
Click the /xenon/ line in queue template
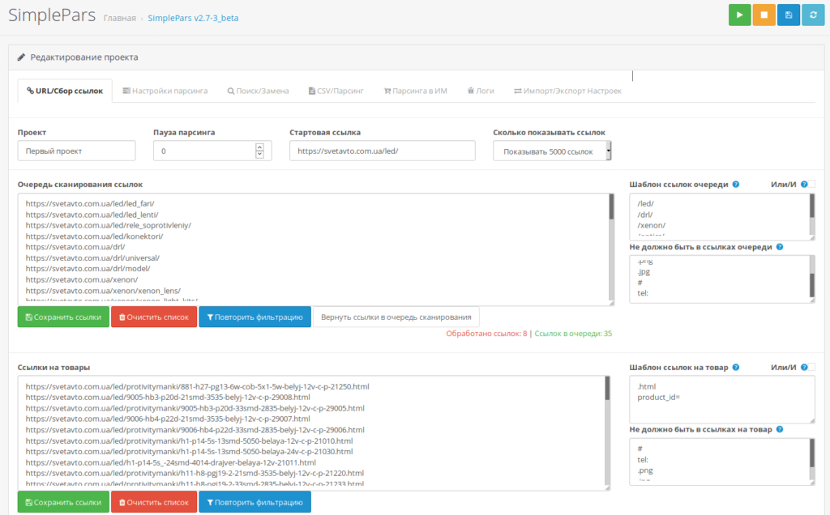tap(652, 225)
